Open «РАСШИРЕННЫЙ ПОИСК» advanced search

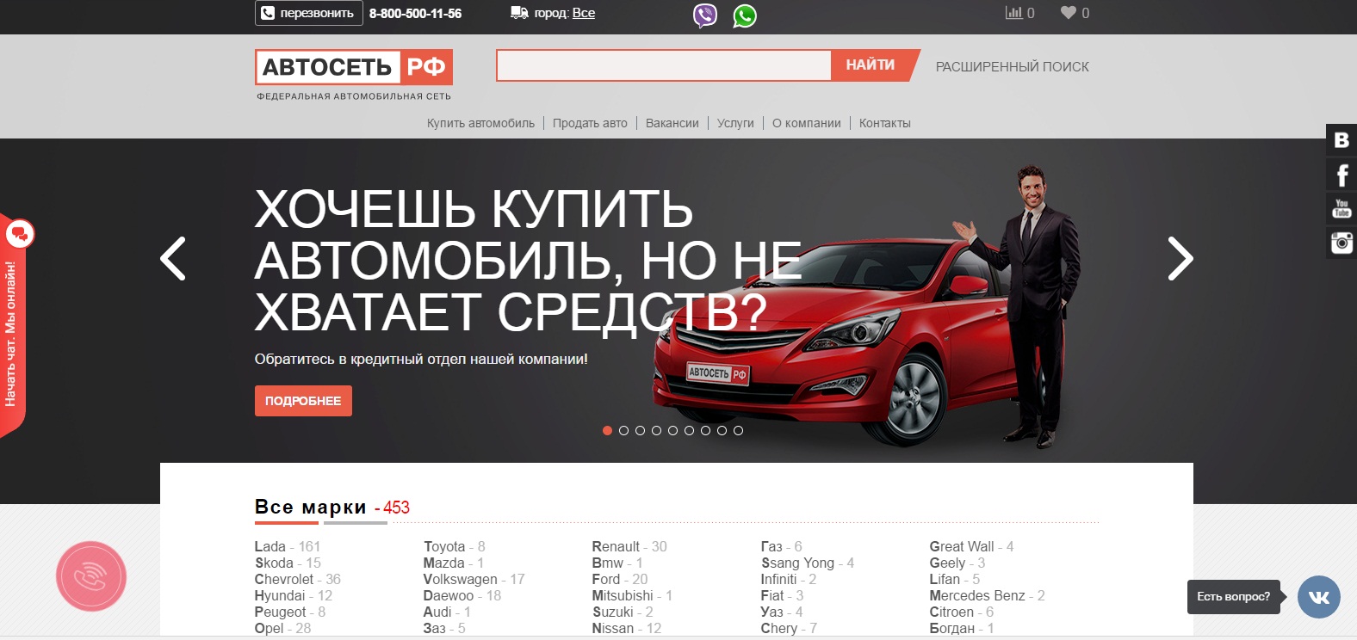click(x=1013, y=66)
